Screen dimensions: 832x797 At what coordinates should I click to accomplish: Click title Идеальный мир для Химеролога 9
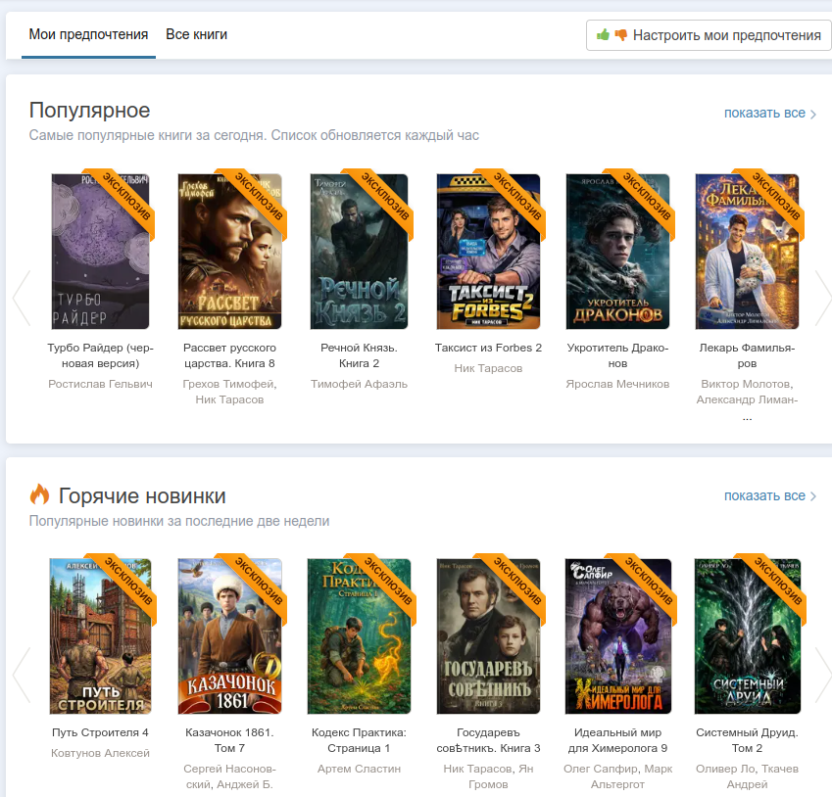(x=617, y=740)
